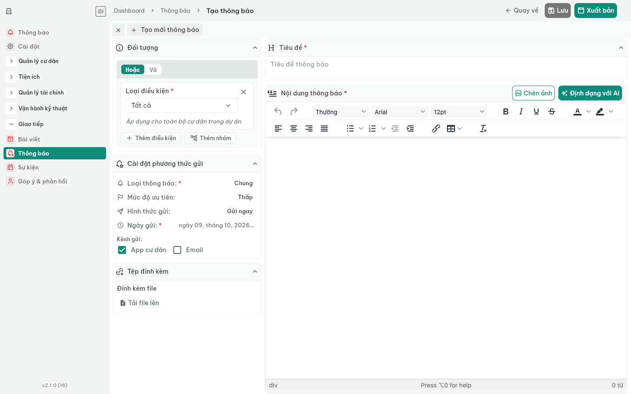Center align the text
The image size is (631, 394).
294,128
